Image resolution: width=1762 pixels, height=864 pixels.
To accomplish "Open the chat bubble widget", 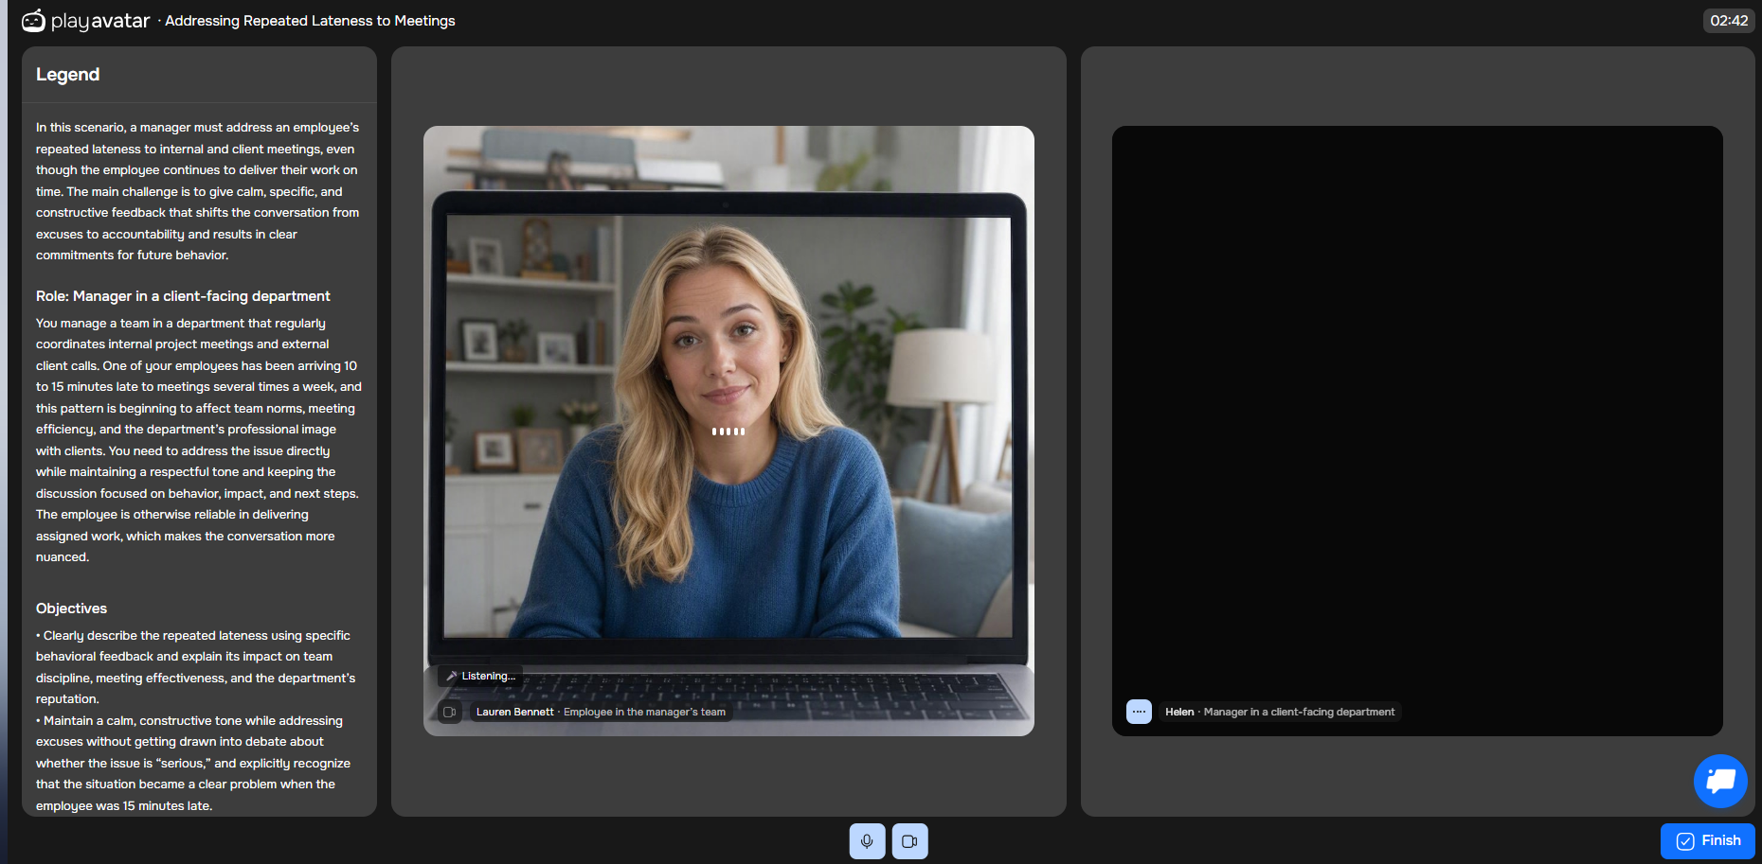I will [x=1720, y=781].
